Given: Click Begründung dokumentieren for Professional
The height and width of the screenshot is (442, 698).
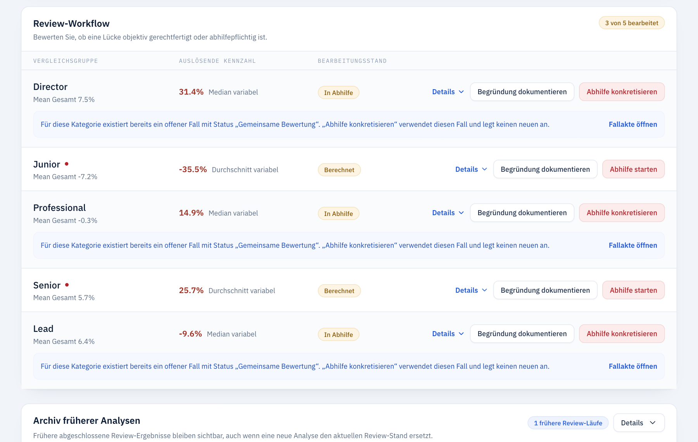Looking at the screenshot, I should point(522,213).
